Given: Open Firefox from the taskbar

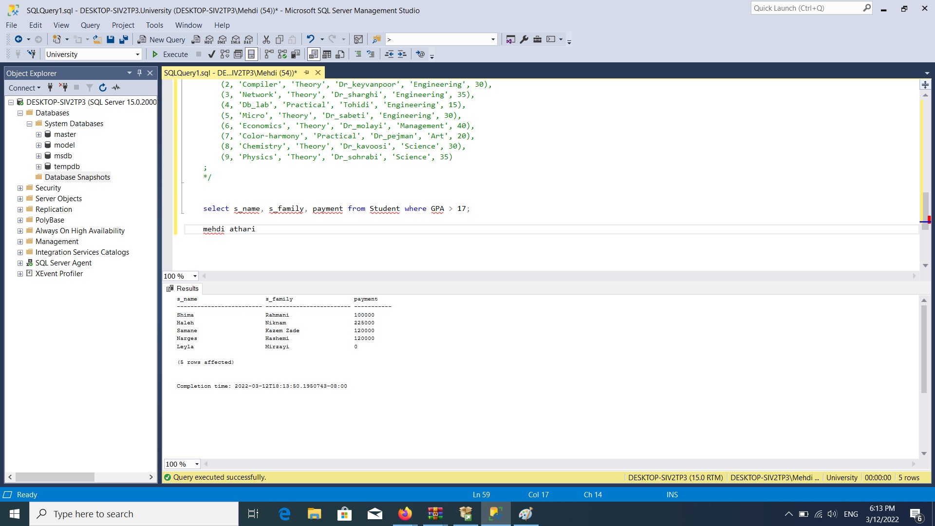Looking at the screenshot, I should tap(405, 514).
